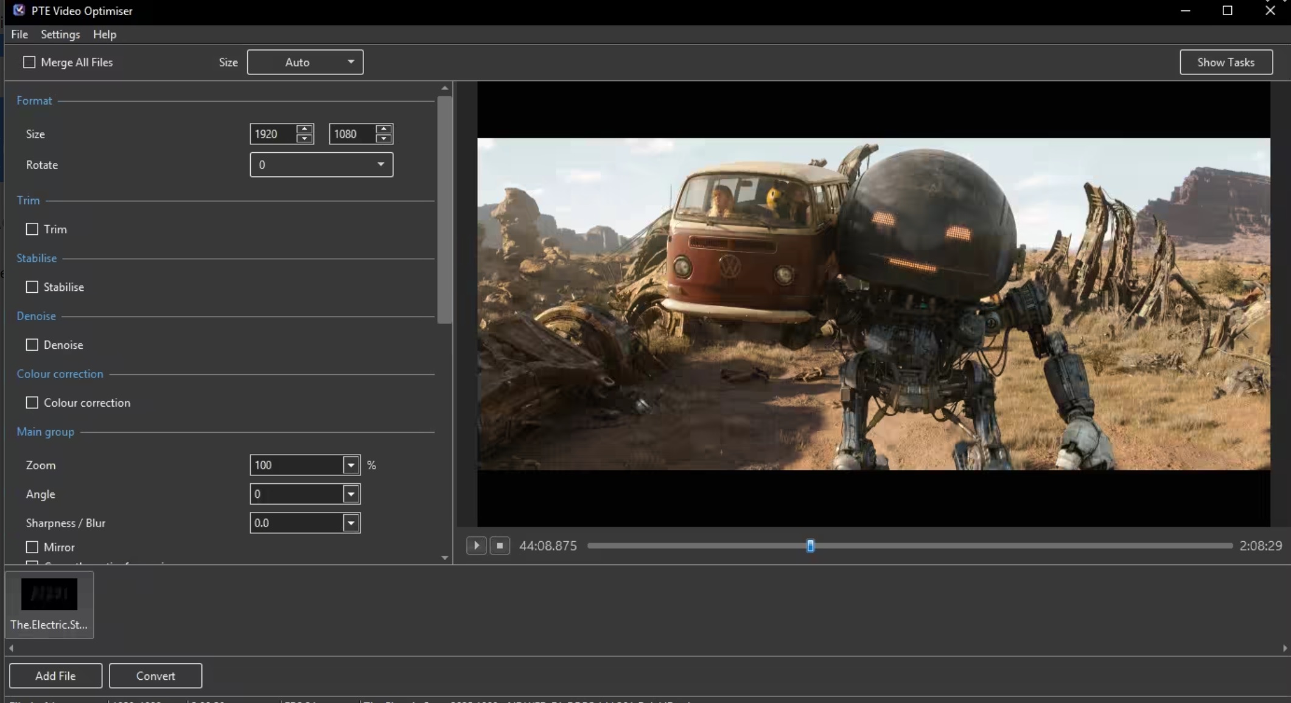Open the Size Auto dropdown

[x=305, y=62]
